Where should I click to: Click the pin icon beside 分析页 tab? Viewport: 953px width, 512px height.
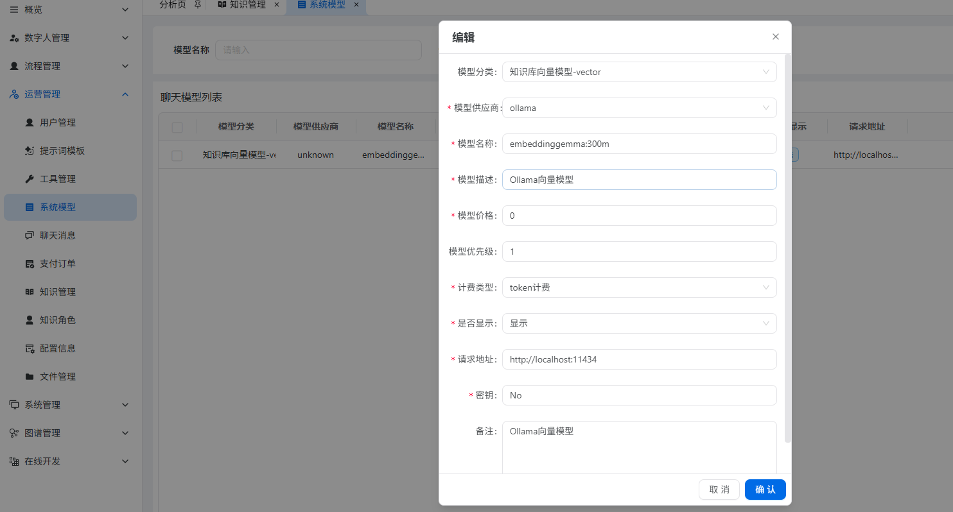197,4
